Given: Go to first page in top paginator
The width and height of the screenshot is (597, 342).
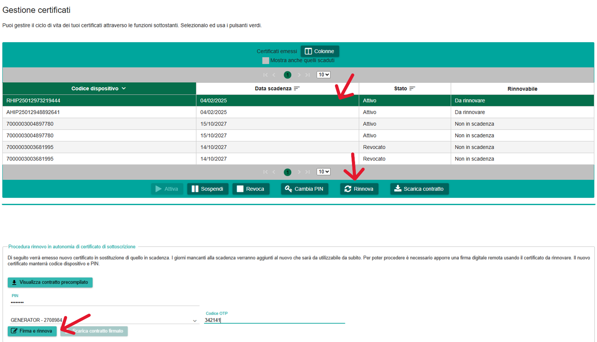Looking at the screenshot, I should click(x=265, y=75).
